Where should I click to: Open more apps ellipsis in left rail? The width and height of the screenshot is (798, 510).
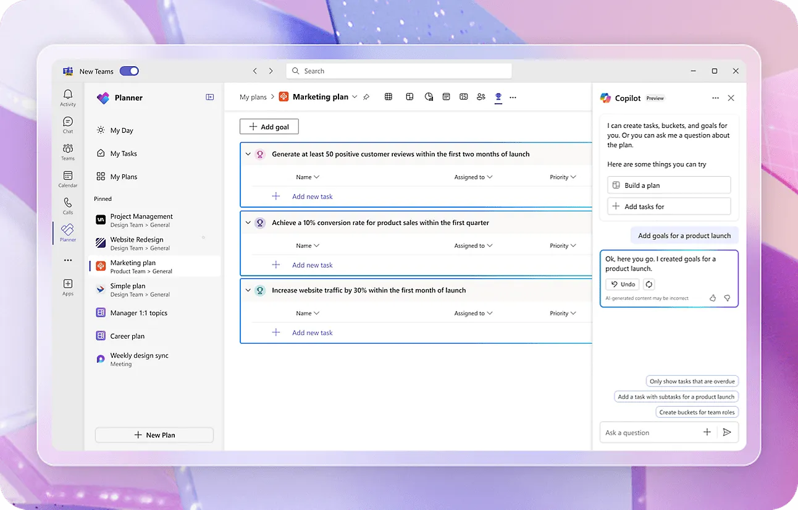[68, 260]
